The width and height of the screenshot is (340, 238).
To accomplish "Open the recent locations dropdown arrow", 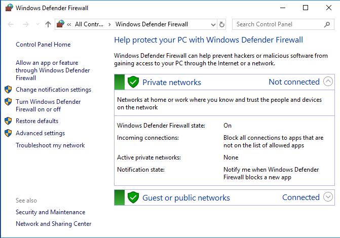I will [x=37, y=24].
